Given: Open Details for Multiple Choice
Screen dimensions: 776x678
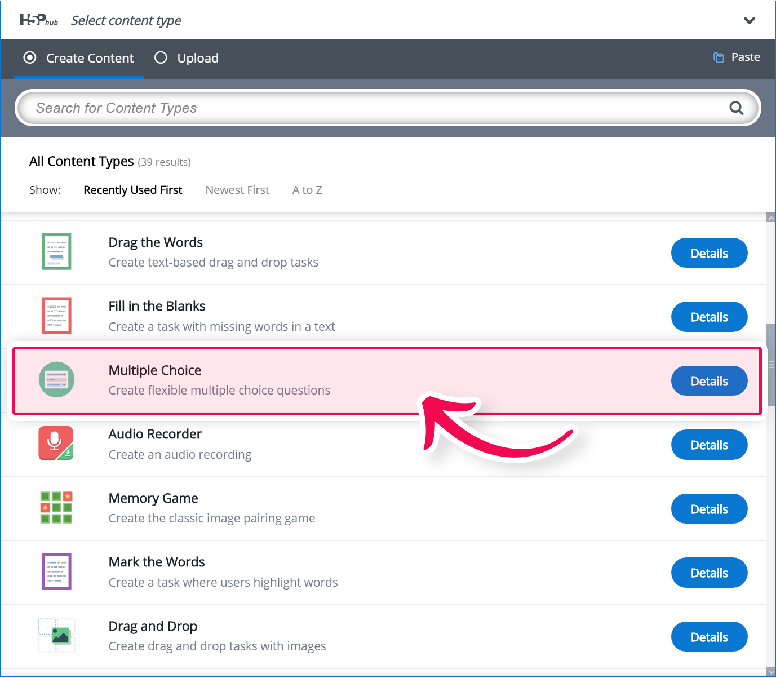Looking at the screenshot, I should 709,381.
